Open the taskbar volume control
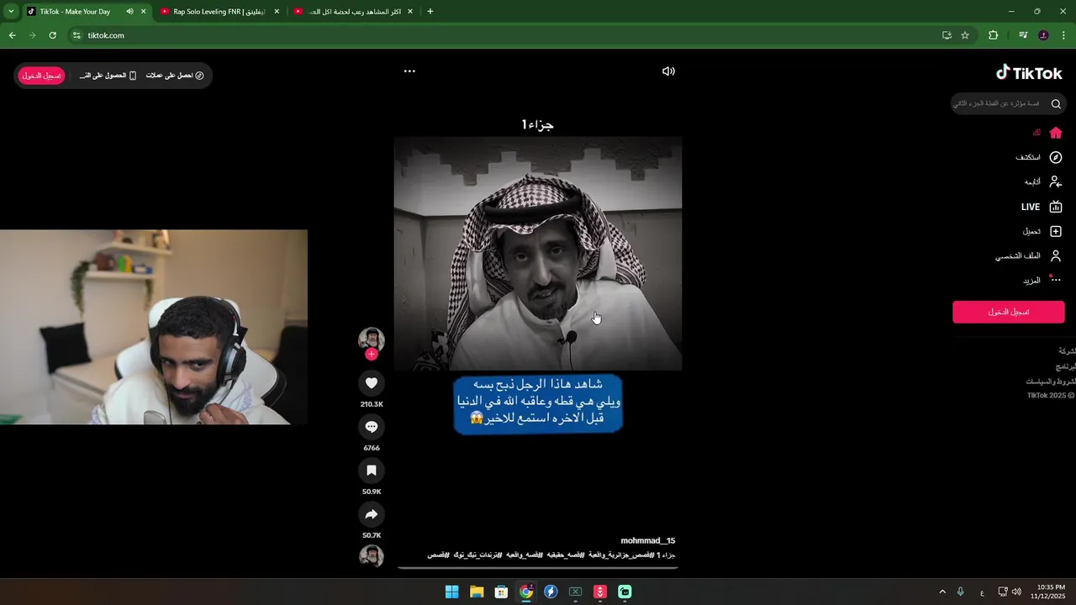 tap(1016, 592)
